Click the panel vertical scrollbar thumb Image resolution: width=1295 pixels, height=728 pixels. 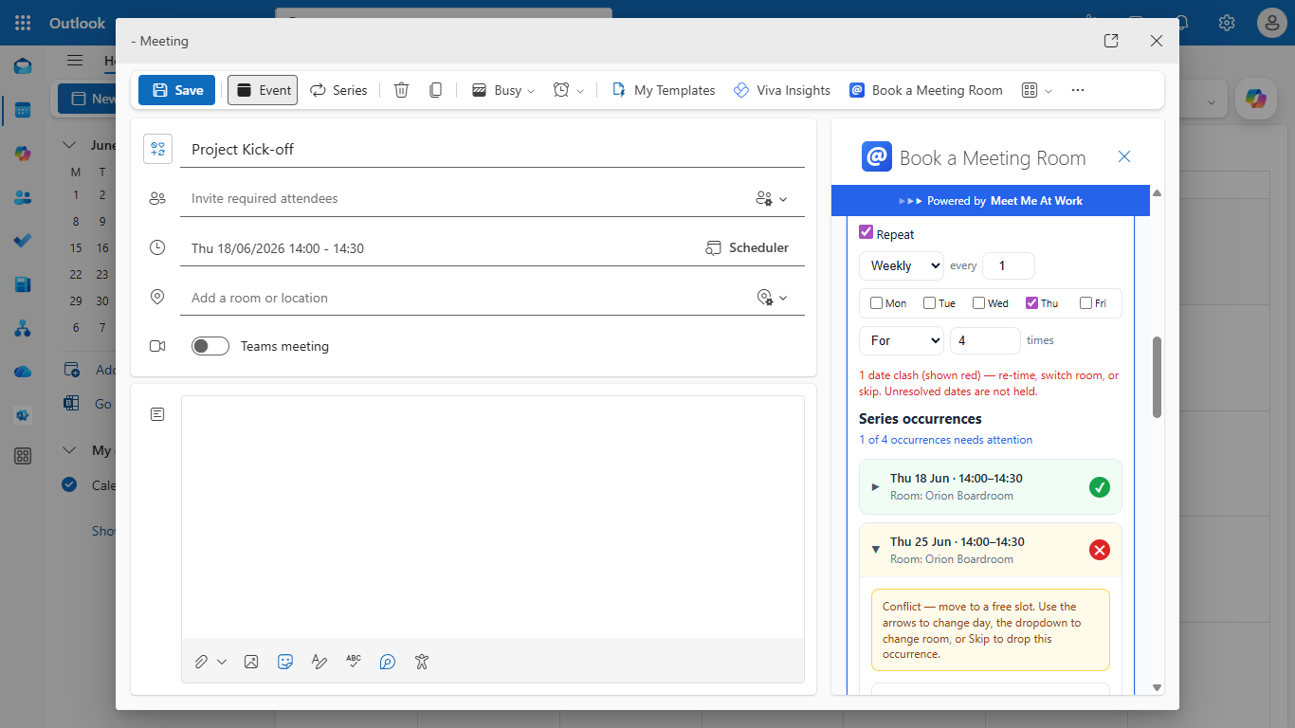(x=1157, y=376)
